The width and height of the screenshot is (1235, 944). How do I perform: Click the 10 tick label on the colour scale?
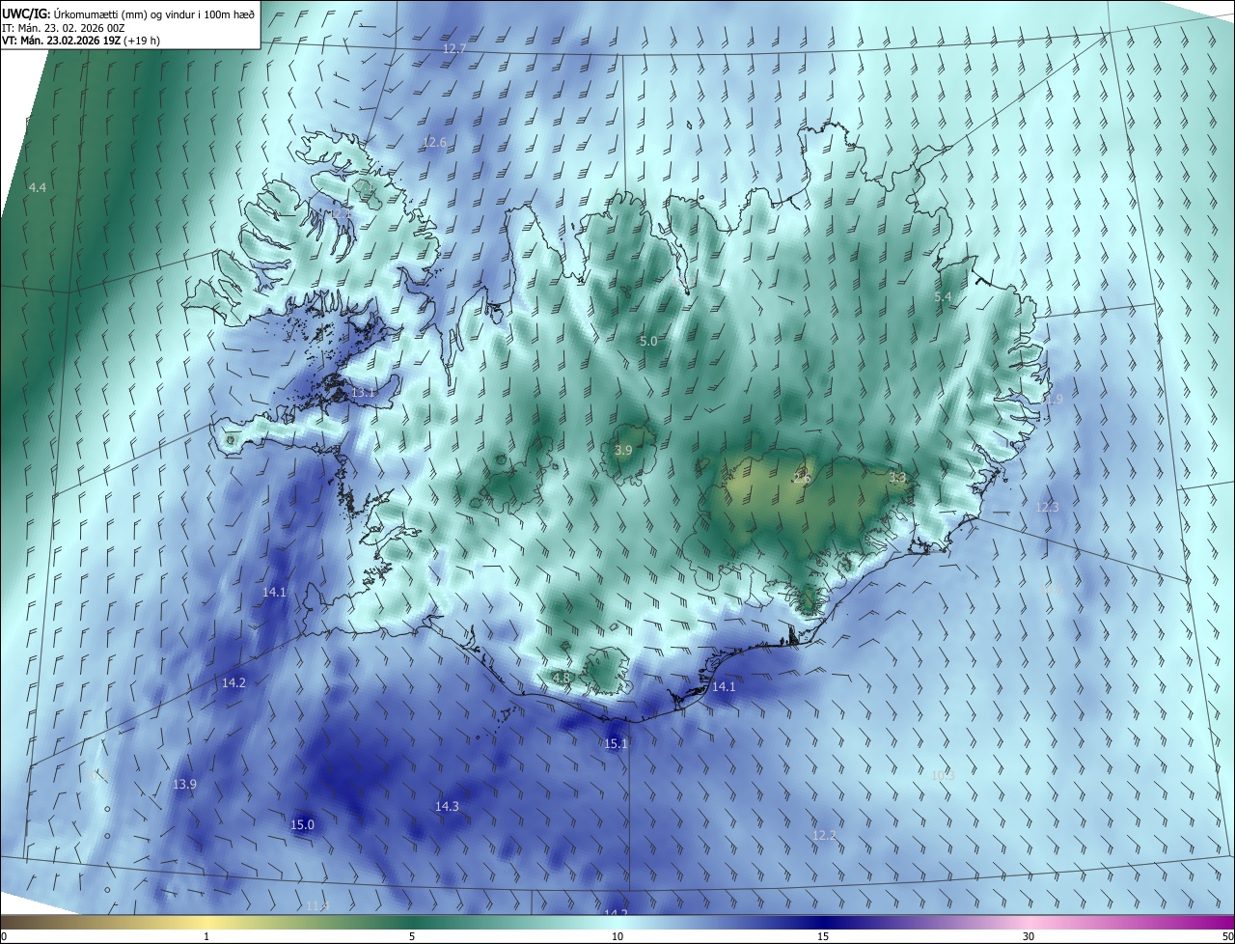point(617,937)
